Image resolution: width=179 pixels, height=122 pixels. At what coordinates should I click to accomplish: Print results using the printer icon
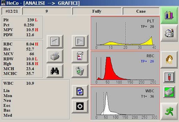tap(55, 56)
